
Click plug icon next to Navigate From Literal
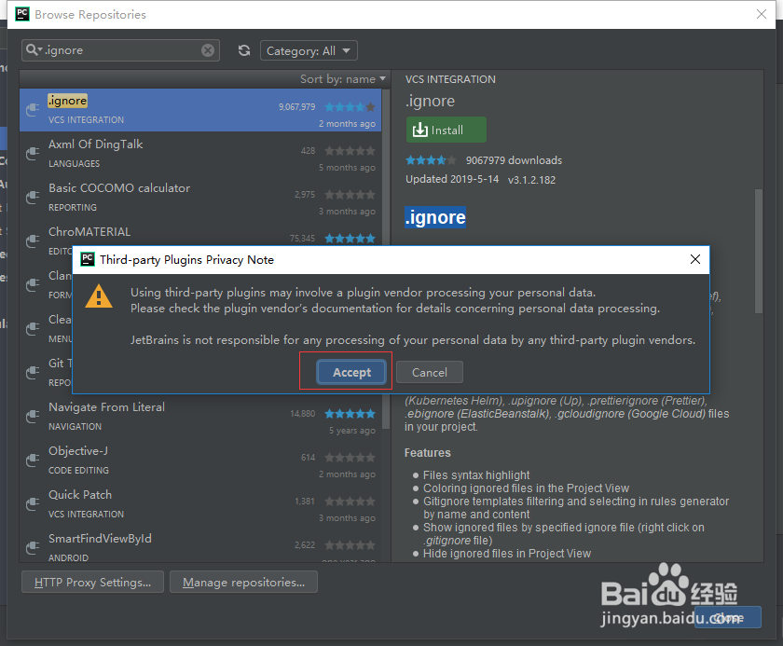pos(33,416)
